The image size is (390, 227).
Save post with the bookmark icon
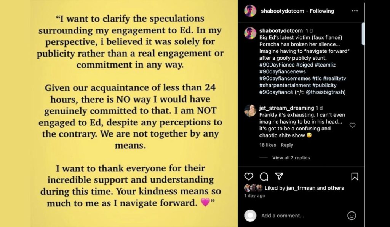pyautogui.click(x=354, y=176)
